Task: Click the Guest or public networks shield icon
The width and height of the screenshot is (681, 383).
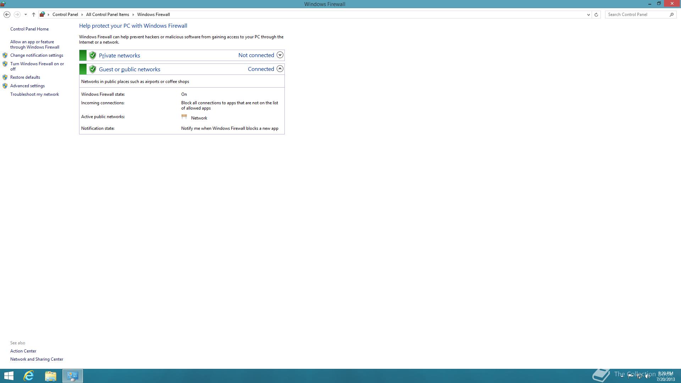Action: [93, 69]
